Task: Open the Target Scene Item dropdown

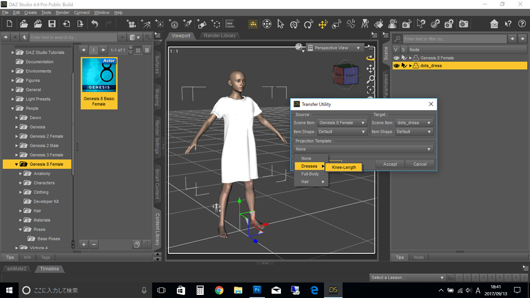Action: pos(414,123)
